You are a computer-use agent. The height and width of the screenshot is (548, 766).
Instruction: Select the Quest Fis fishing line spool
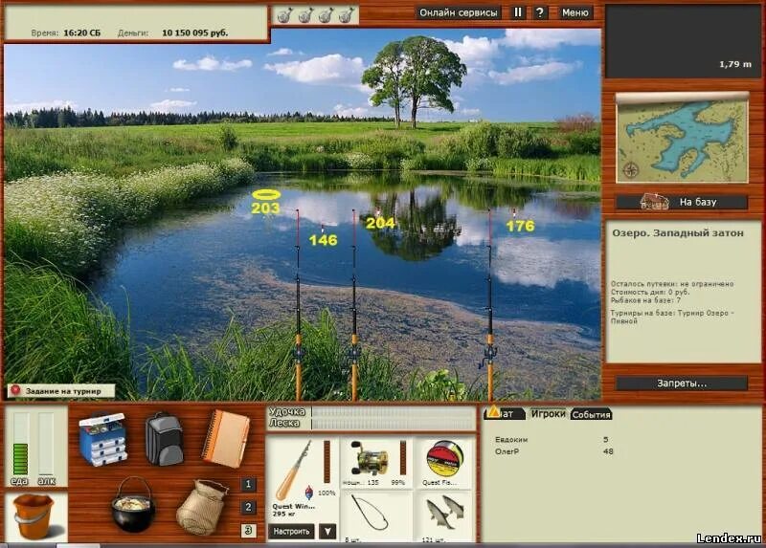pos(443,458)
